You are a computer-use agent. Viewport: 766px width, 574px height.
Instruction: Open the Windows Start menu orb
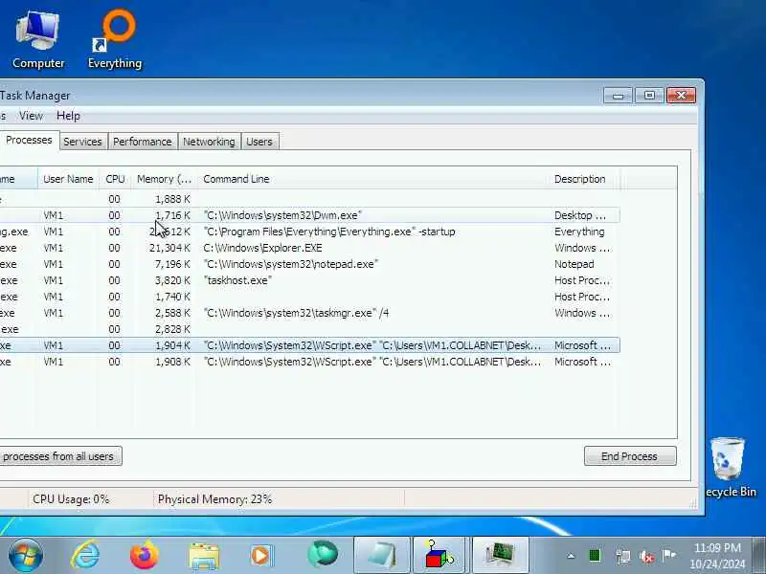[x=26, y=555]
